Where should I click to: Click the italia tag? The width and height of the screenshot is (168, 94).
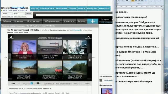pos(67,93)
